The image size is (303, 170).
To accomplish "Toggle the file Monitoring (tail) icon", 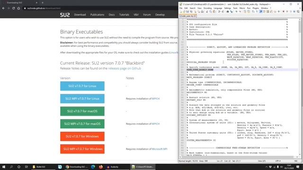I will (x=279, y=11).
